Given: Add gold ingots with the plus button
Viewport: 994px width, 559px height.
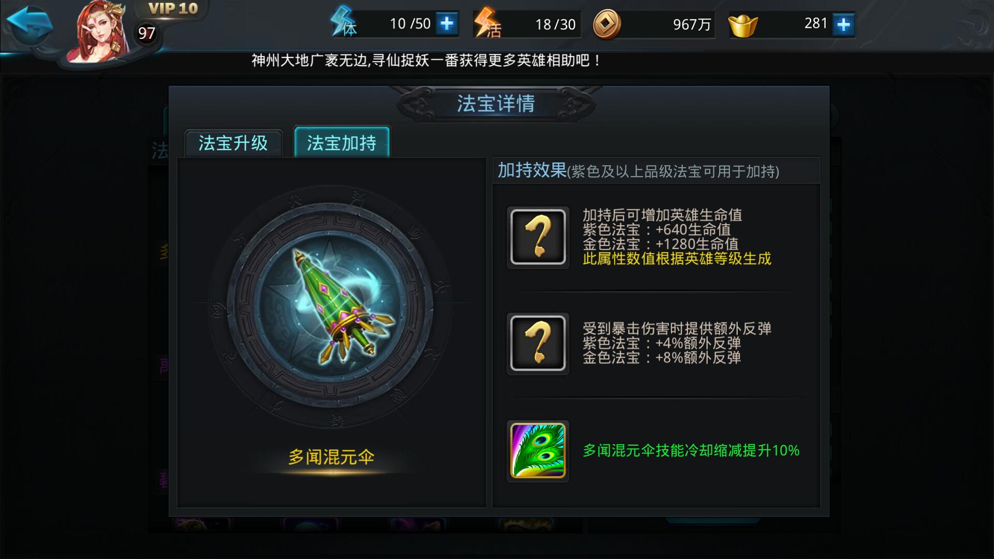Looking at the screenshot, I should click(x=843, y=24).
